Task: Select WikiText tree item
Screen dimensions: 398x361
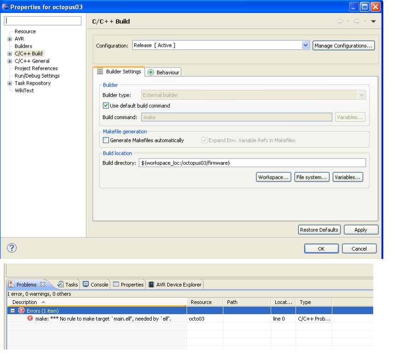Action: pos(24,91)
